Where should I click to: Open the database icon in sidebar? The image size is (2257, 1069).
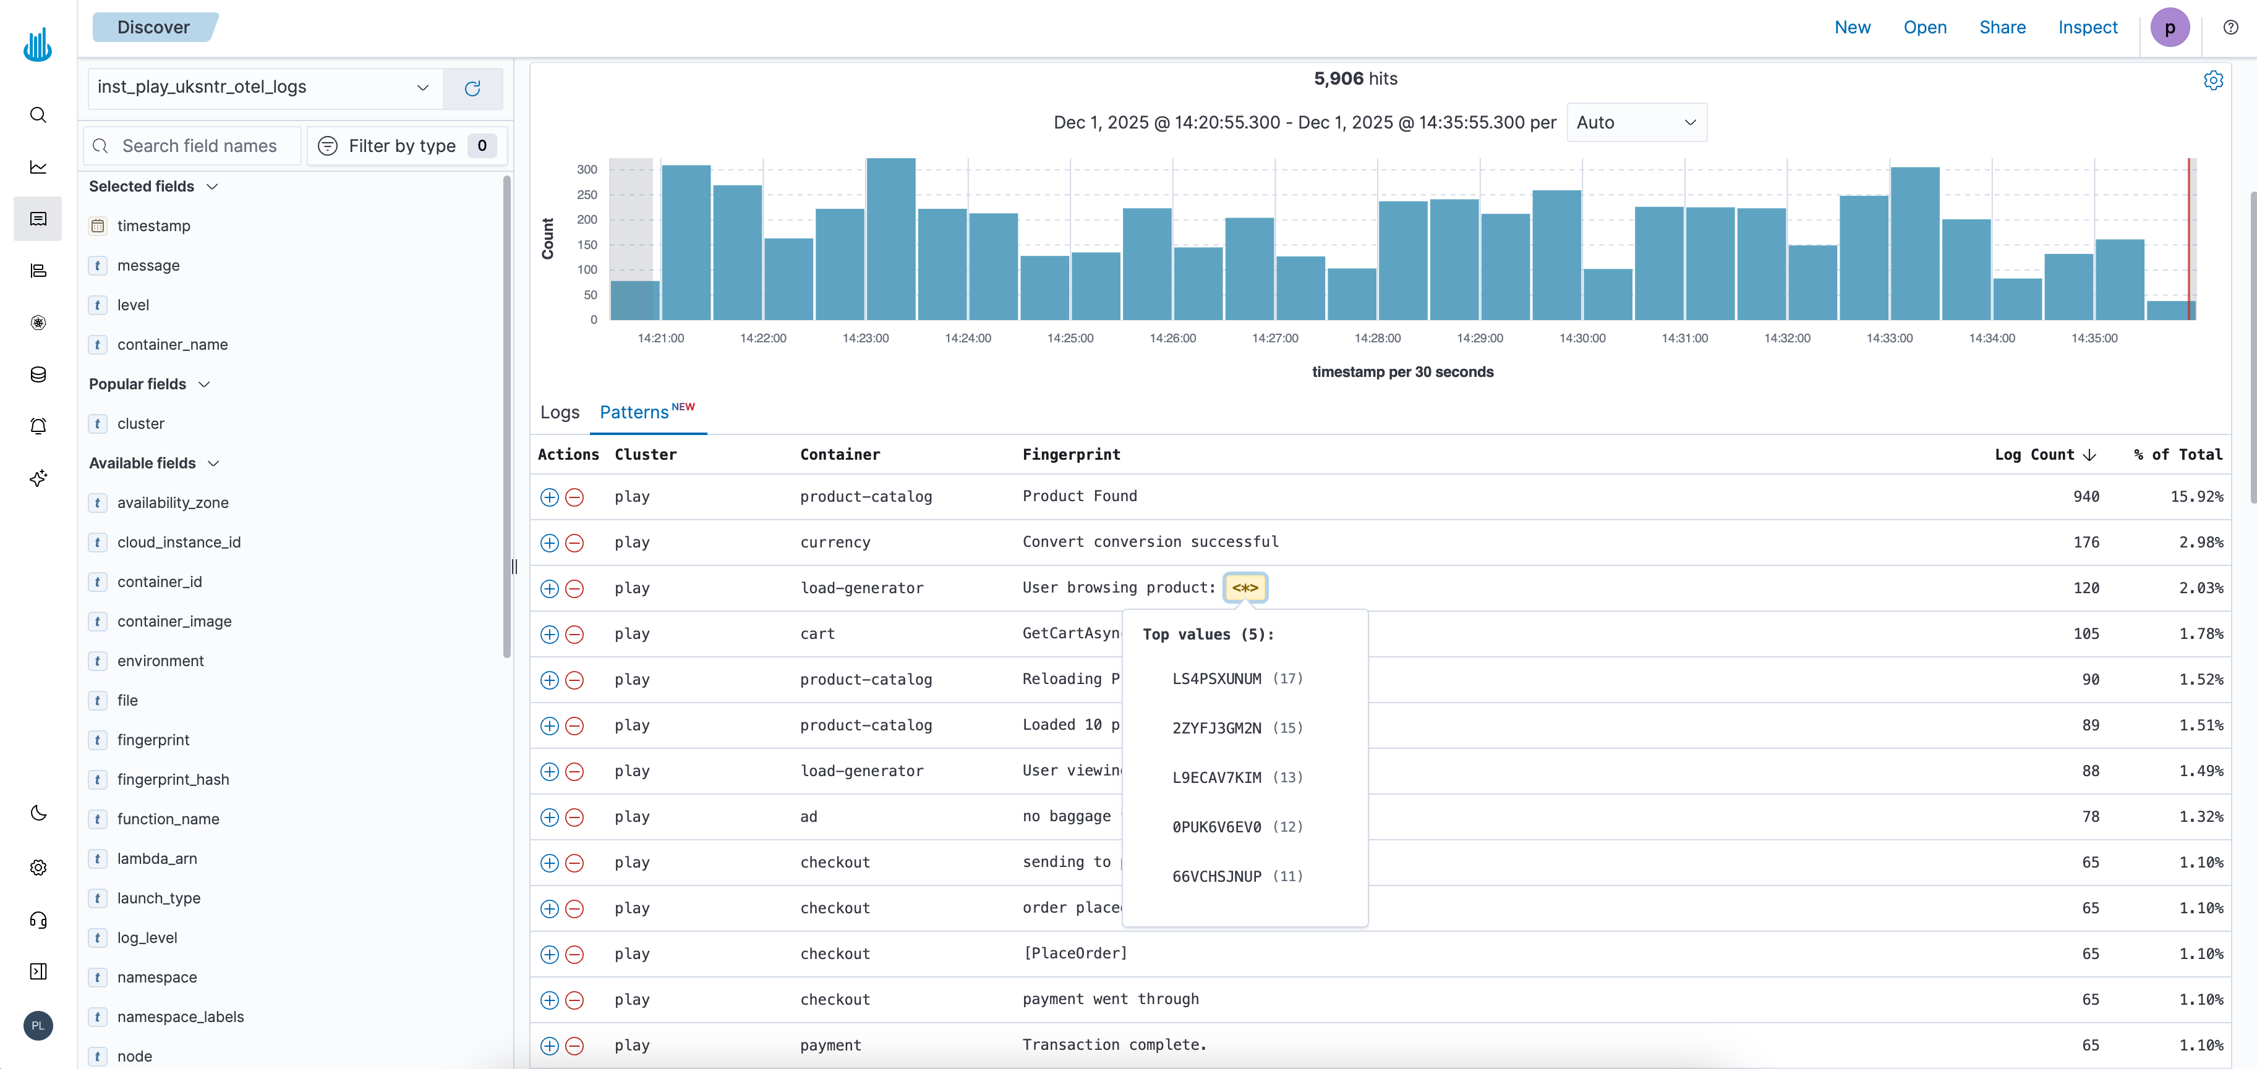coord(38,374)
